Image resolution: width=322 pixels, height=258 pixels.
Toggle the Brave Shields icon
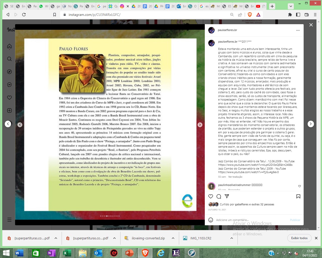250,15
